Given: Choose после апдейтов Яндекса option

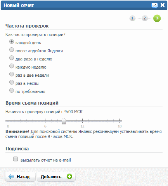Looking at the screenshot, I should (12, 50).
